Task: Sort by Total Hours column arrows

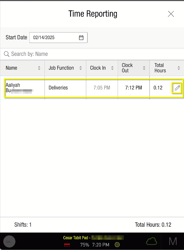Action: (x=179, y=68)
